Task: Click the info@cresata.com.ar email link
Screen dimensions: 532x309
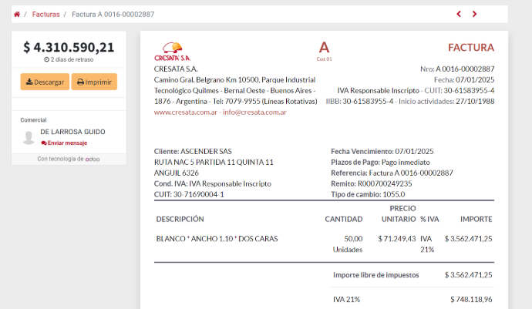Action: 254,113
